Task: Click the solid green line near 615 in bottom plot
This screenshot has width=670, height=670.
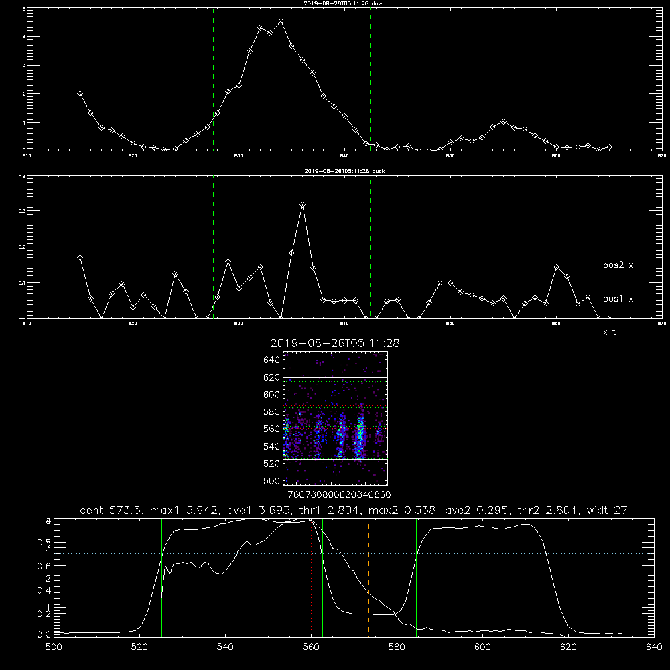Action: tap(547, 578)
